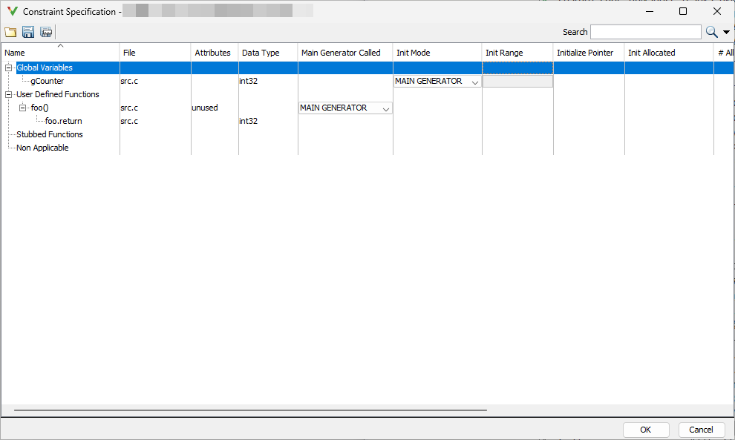
Task: Click the Init Range field for gCounter
Action: click(517, 82)
